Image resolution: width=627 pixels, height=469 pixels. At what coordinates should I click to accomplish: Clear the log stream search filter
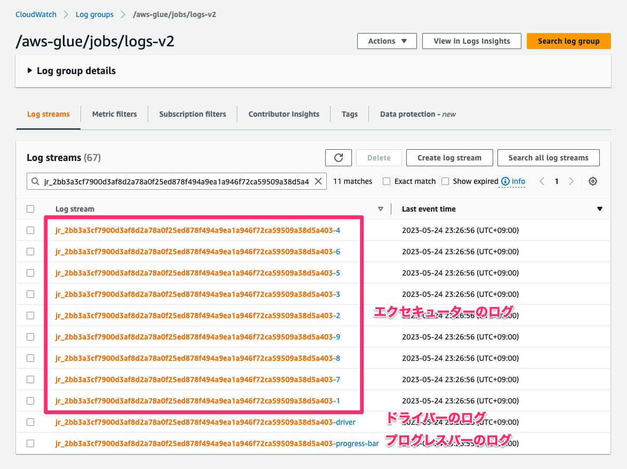point(318,181)
